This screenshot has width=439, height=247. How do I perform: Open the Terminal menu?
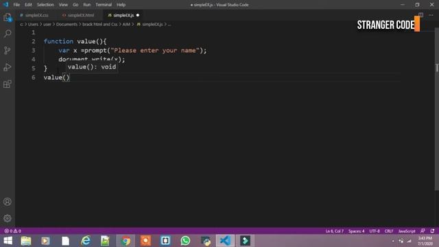pyautogui.click(x=104, y=5)
